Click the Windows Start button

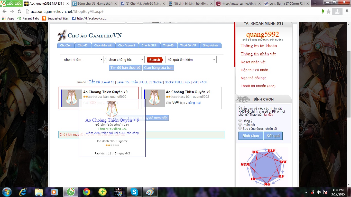(x=6, y=192)
